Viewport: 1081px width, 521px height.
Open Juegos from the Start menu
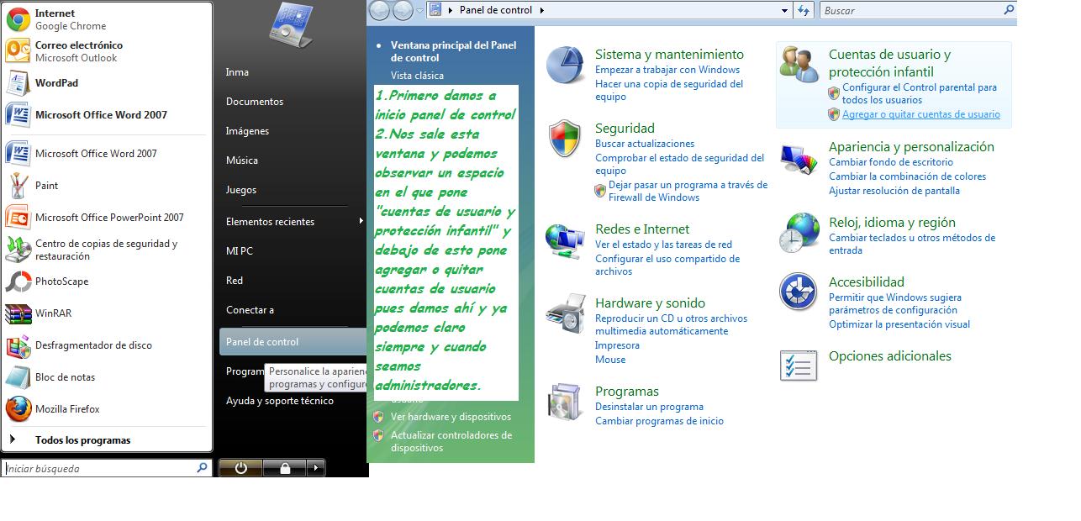[241, 190]
